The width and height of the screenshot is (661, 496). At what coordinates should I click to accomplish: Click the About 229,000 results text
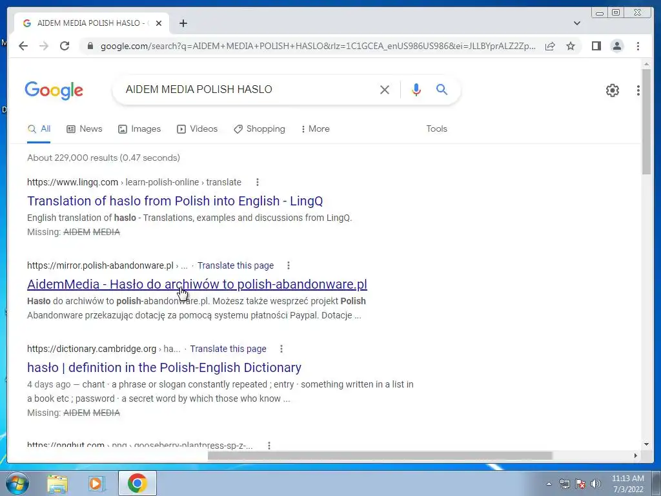pos(103,158)
